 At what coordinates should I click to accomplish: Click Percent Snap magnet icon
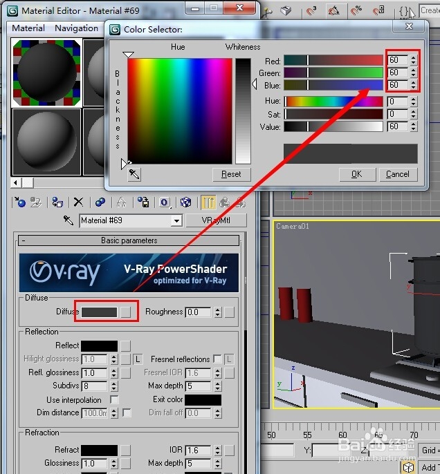click(x=356, y=11)
